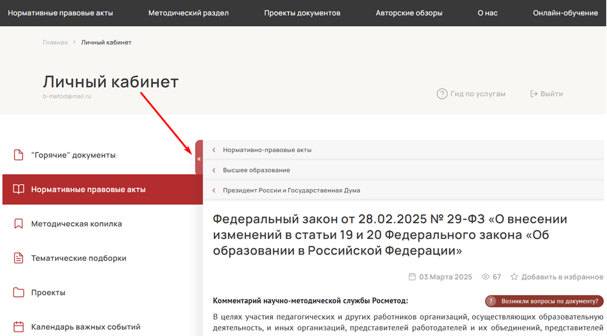Viewport: 607px width, 336px height.
Task: Click the open book icon for Нормативные правовые акты
Action: [x=19, y=189]
